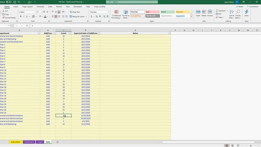Screen dimensions: 261x147
Task: Open Format as Table gallery
Action: (x=126, y=14)
